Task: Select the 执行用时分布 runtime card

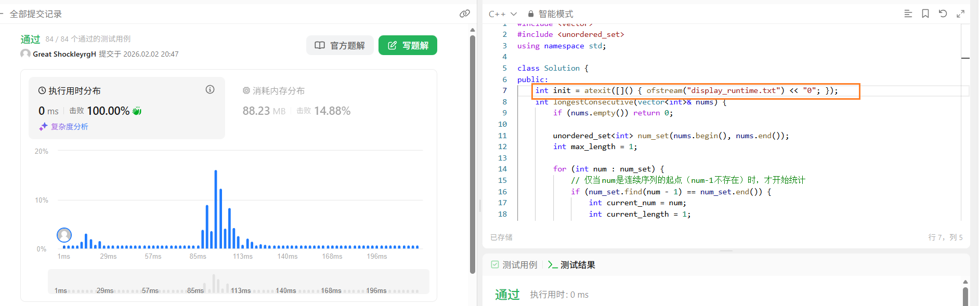Action: click(x=127, y=108)
